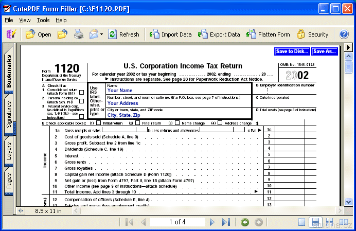The height and width of the screenshot is (231, 356).
Task: Click the Flatten Form icon
Action: (x=251, y=34)
